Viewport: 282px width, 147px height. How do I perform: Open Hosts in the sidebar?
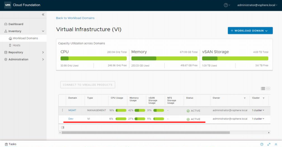[x=16, y=45]
